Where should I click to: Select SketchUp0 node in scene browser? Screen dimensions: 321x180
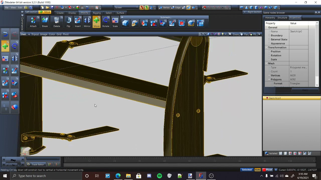point(292,98)
